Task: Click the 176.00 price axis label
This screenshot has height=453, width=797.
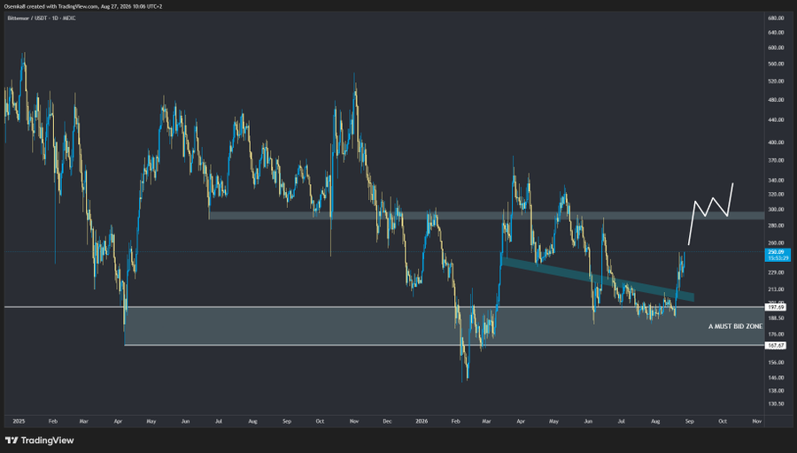Action: [776, 334]
